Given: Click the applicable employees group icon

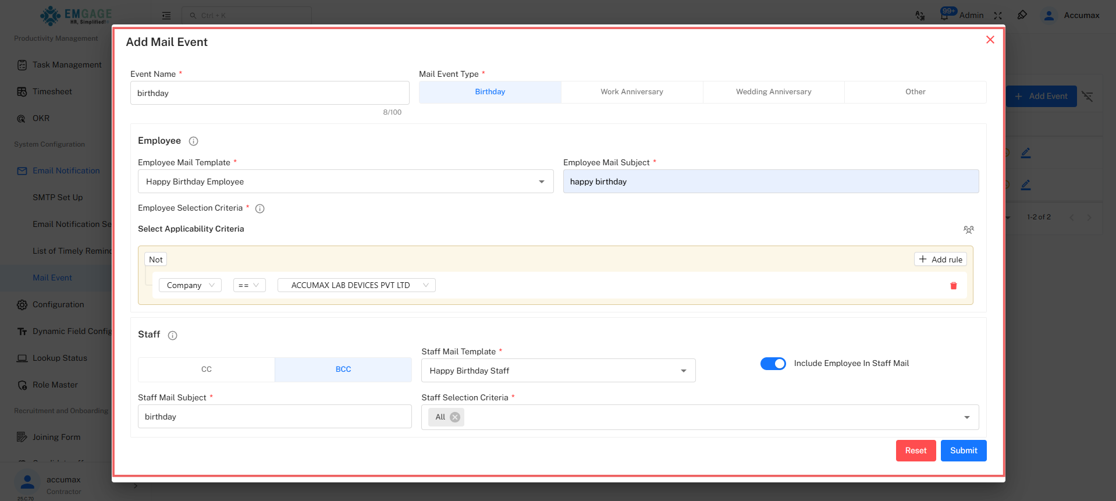Looking at the screenshot, I should [x=968, y=230].
